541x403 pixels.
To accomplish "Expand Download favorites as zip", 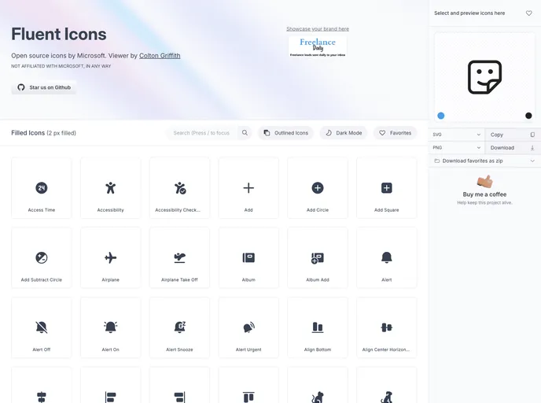I will click(484, 161).
